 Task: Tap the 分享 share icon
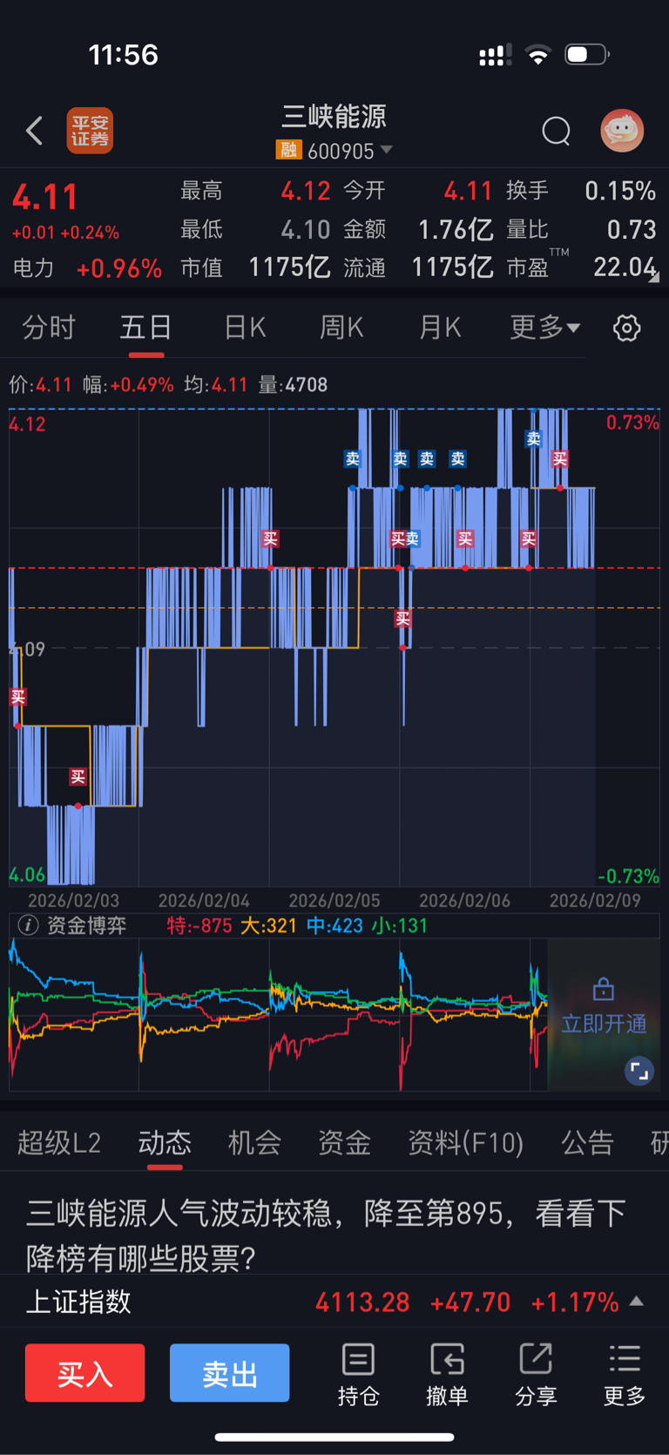[x=536, y=1374]
